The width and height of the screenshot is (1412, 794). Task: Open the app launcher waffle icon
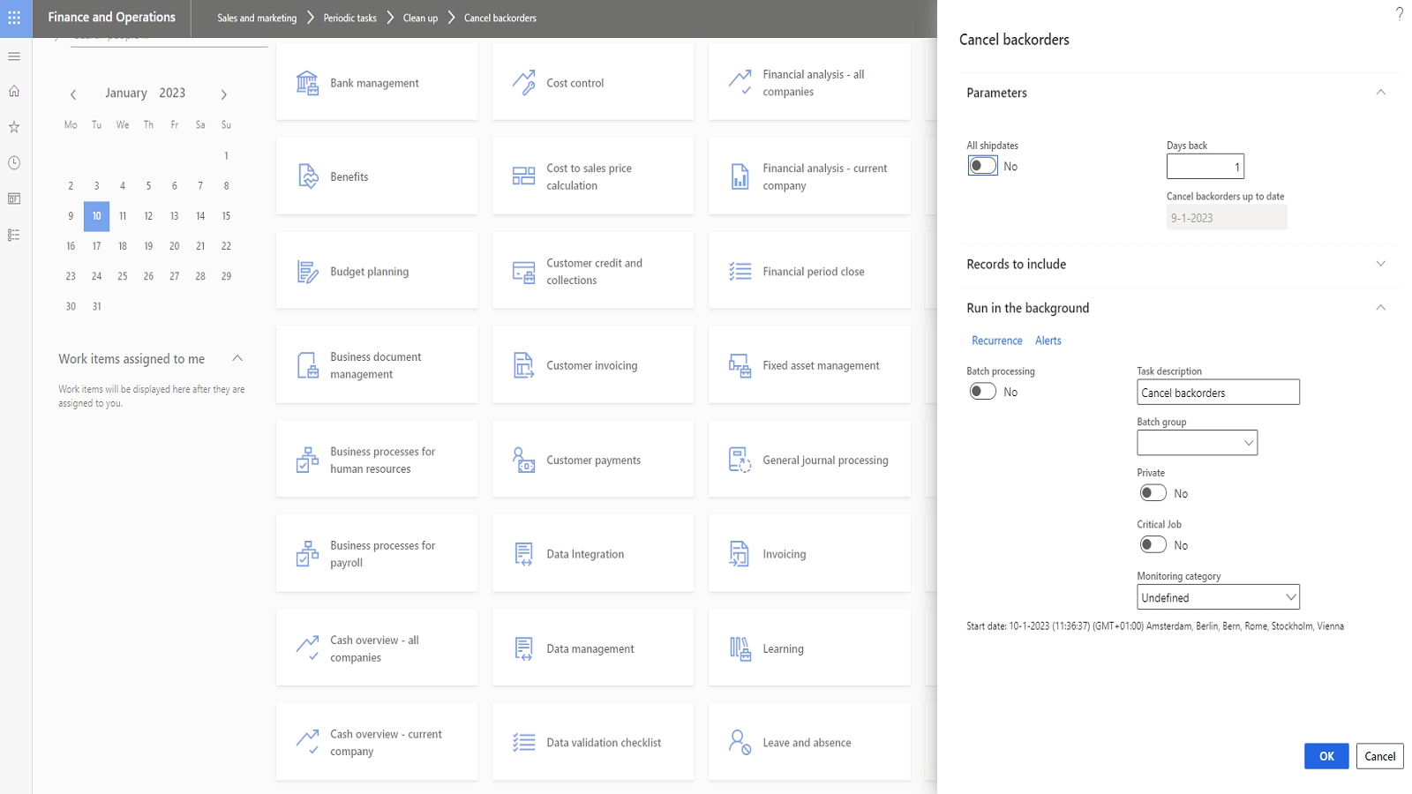click(x=14, y=18)
